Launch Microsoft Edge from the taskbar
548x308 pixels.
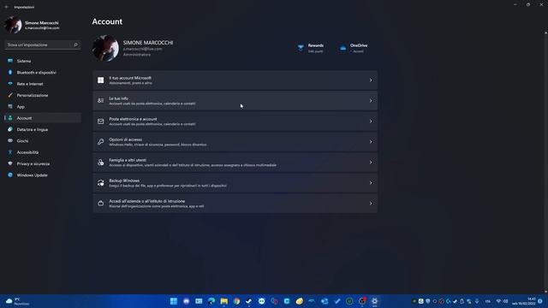(x=211, y=301)
